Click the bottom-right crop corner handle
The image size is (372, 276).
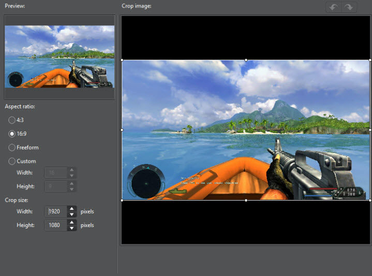tap(369, 200)
